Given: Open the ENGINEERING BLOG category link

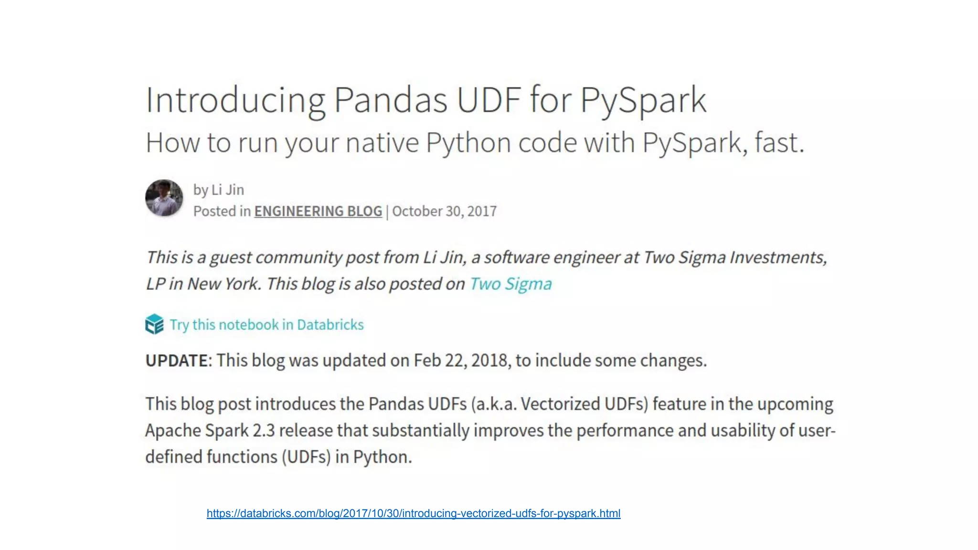Looking at the screenshot, I should (318, 211).
